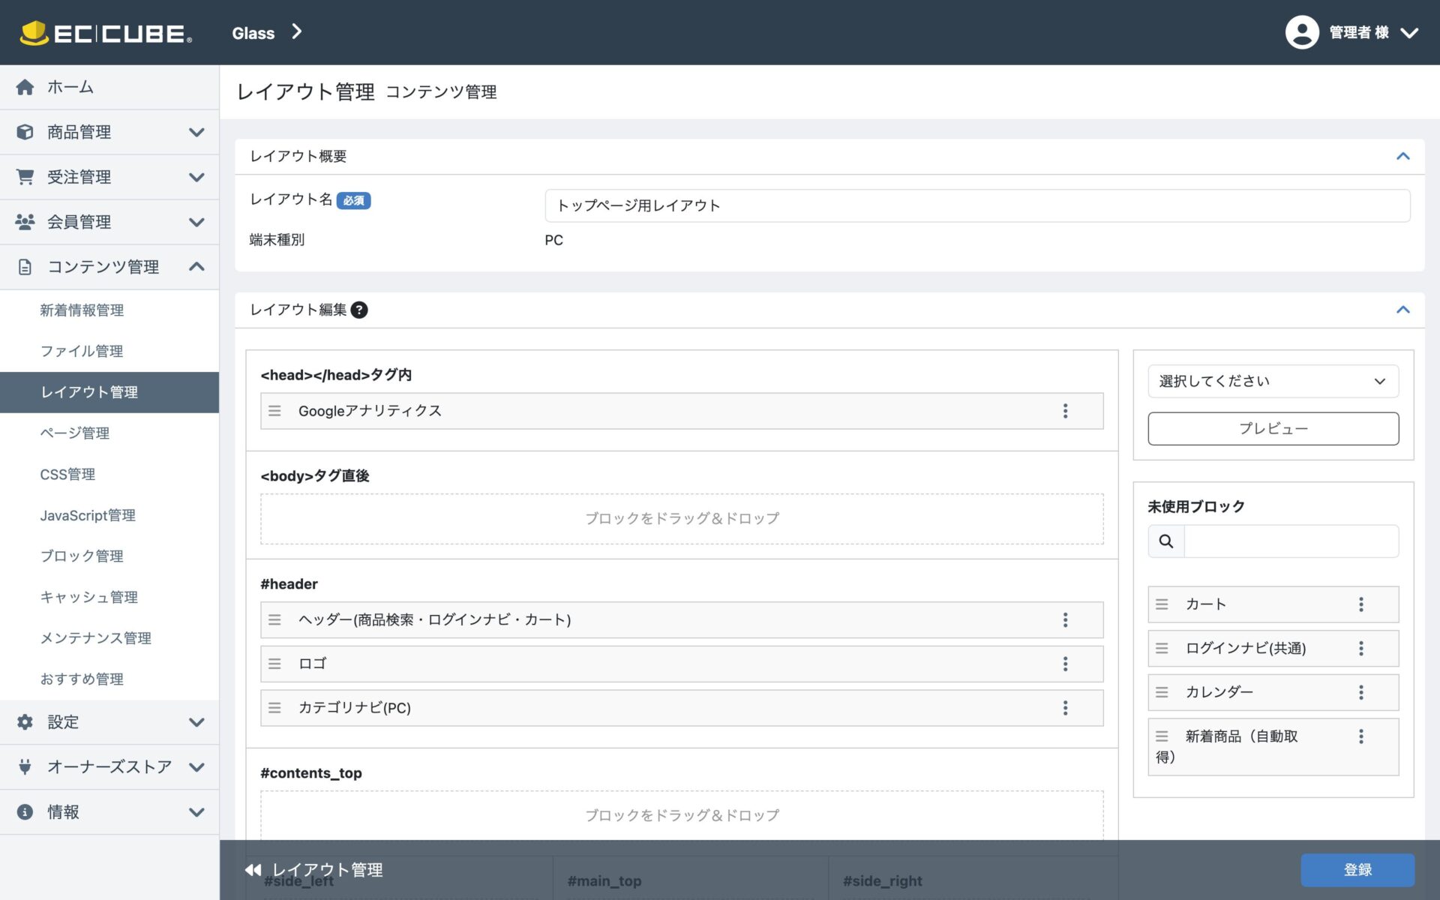Open the 選択してください dropdown
This screenshot has height=900, width=1440.
(x=1273, y=381)
